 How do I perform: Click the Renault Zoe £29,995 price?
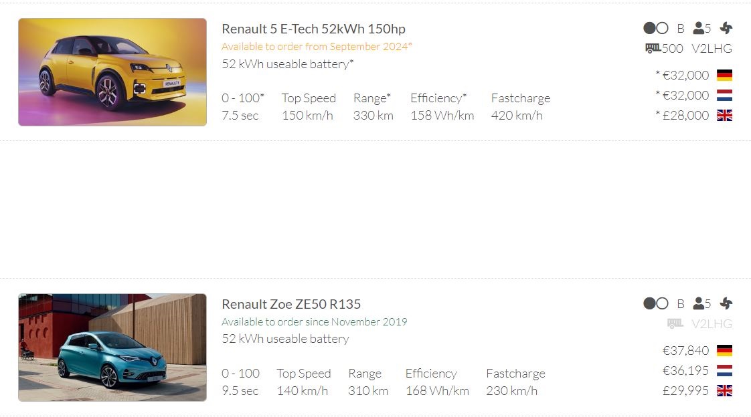685,390
